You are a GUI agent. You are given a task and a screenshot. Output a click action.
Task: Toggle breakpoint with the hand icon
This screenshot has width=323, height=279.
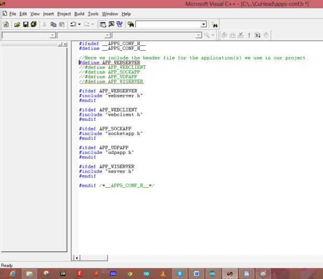coord(266,35)
